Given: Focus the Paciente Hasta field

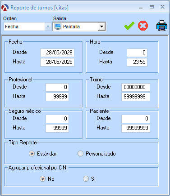Looking at the screenshot, I should pyautogui.click(x=136, y=128).
